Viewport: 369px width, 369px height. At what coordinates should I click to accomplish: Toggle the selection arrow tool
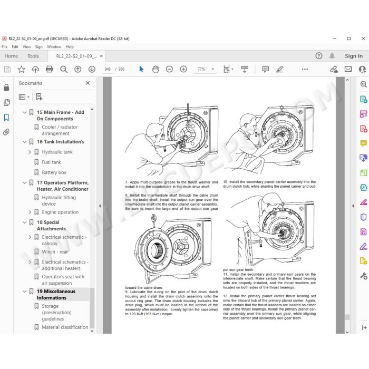[x=141, y=69]
